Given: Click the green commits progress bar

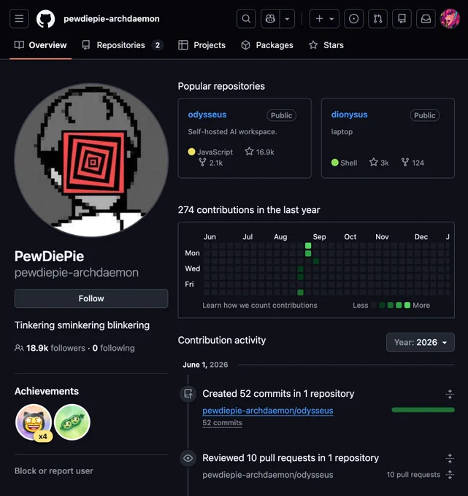Looking at the screenshot, I should click(x=423, y=410).
